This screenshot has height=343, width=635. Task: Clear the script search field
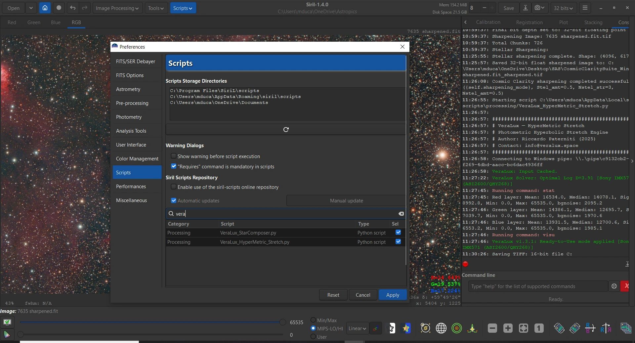[401, 214]
